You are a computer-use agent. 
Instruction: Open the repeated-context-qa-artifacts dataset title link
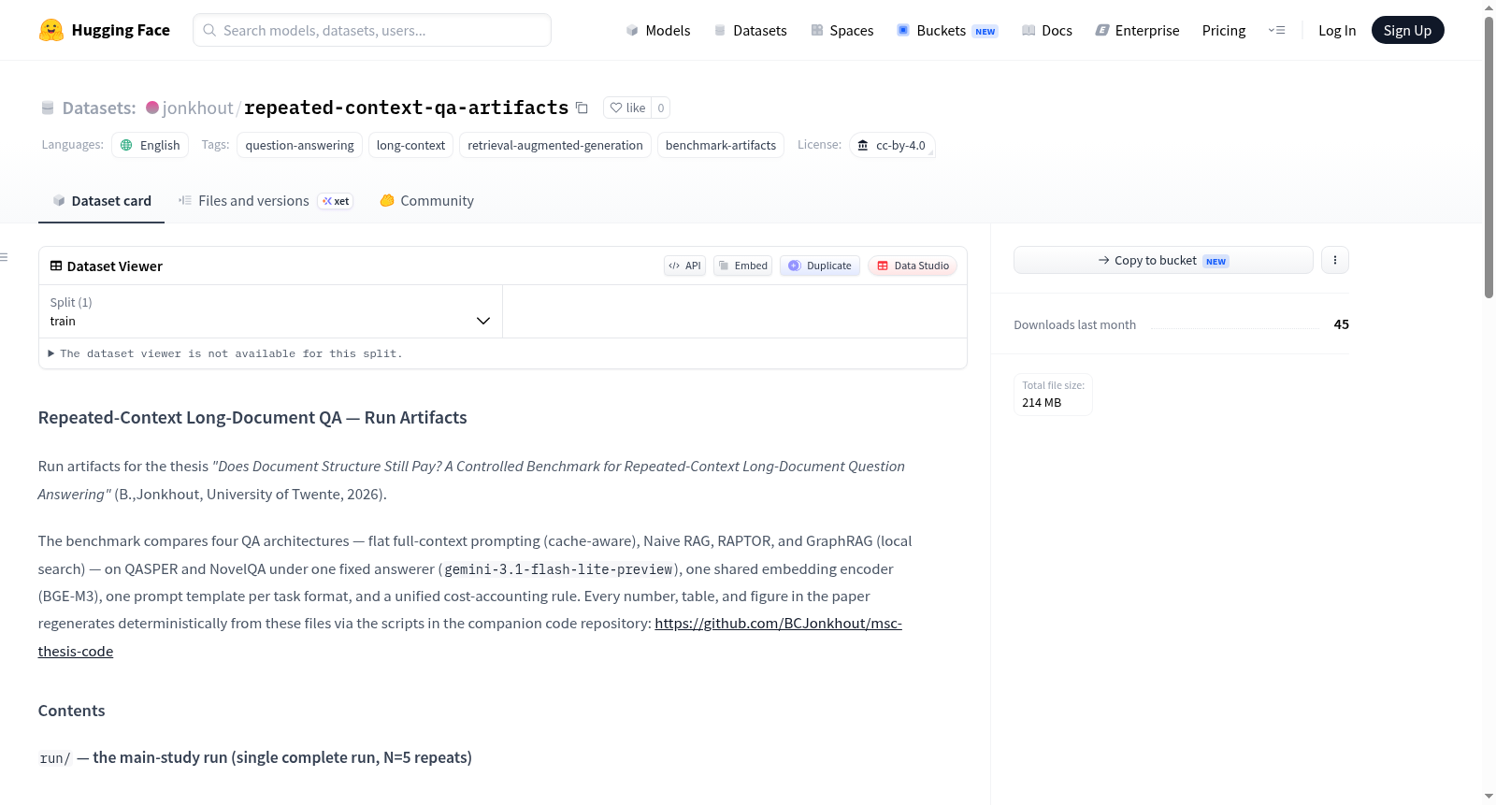coord(406,108)
